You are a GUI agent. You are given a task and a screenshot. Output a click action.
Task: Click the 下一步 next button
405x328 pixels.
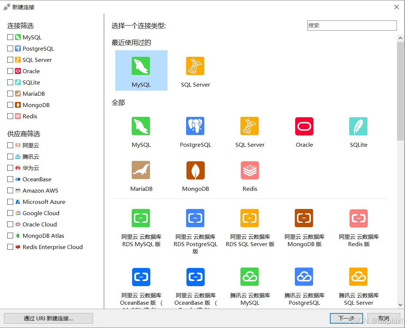[x=346, y=319]
